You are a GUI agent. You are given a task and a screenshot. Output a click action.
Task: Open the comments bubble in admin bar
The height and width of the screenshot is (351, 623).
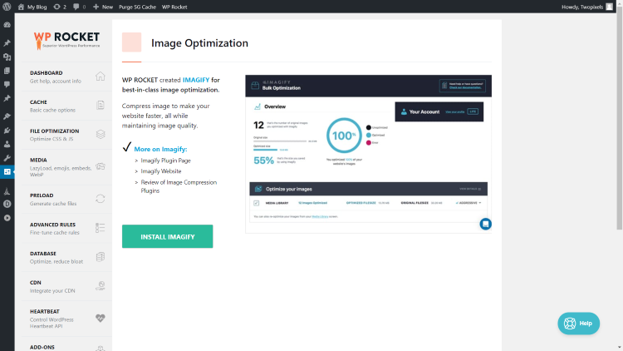[x=80, y=7]
